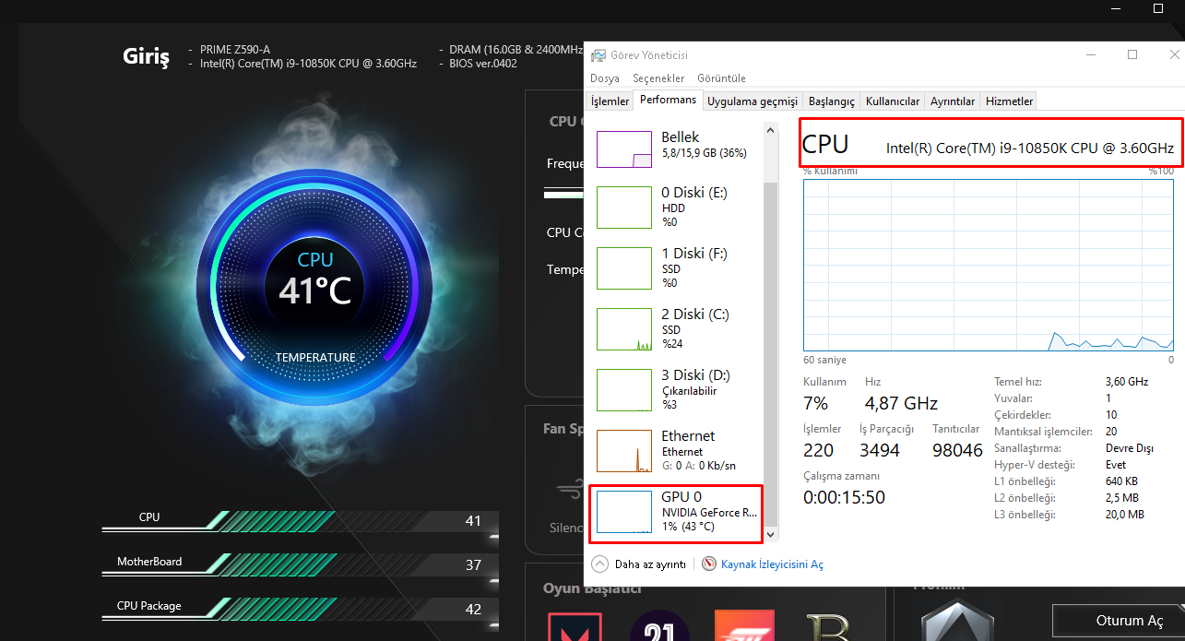Screen dimensions: 1185x641
Task: Click the Temel hız value 3,60 GHz
Action: point(1127,381)
